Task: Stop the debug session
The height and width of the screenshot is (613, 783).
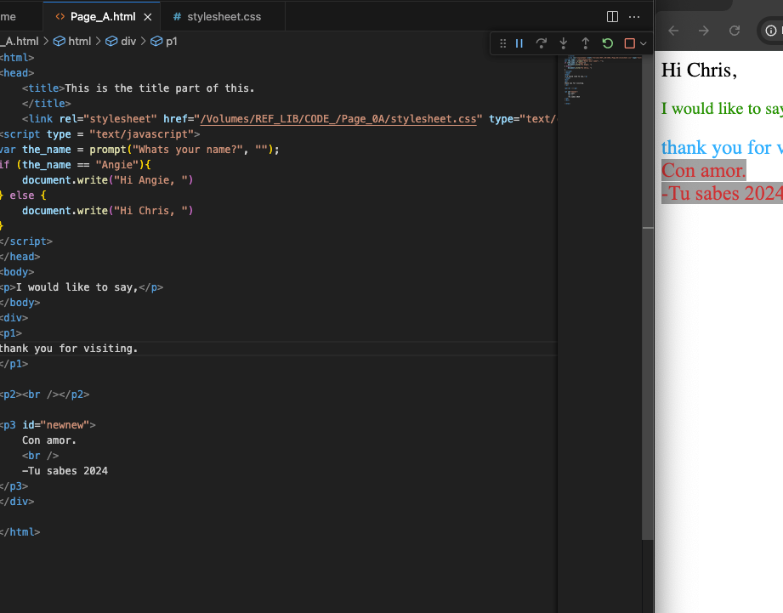Action: tap(629, 43)
